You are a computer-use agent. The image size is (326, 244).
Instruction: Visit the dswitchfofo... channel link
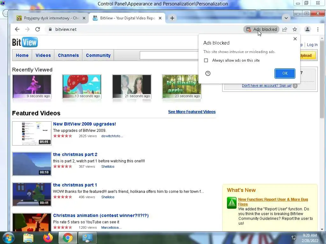pyautogui.click(x=112, y=136)
